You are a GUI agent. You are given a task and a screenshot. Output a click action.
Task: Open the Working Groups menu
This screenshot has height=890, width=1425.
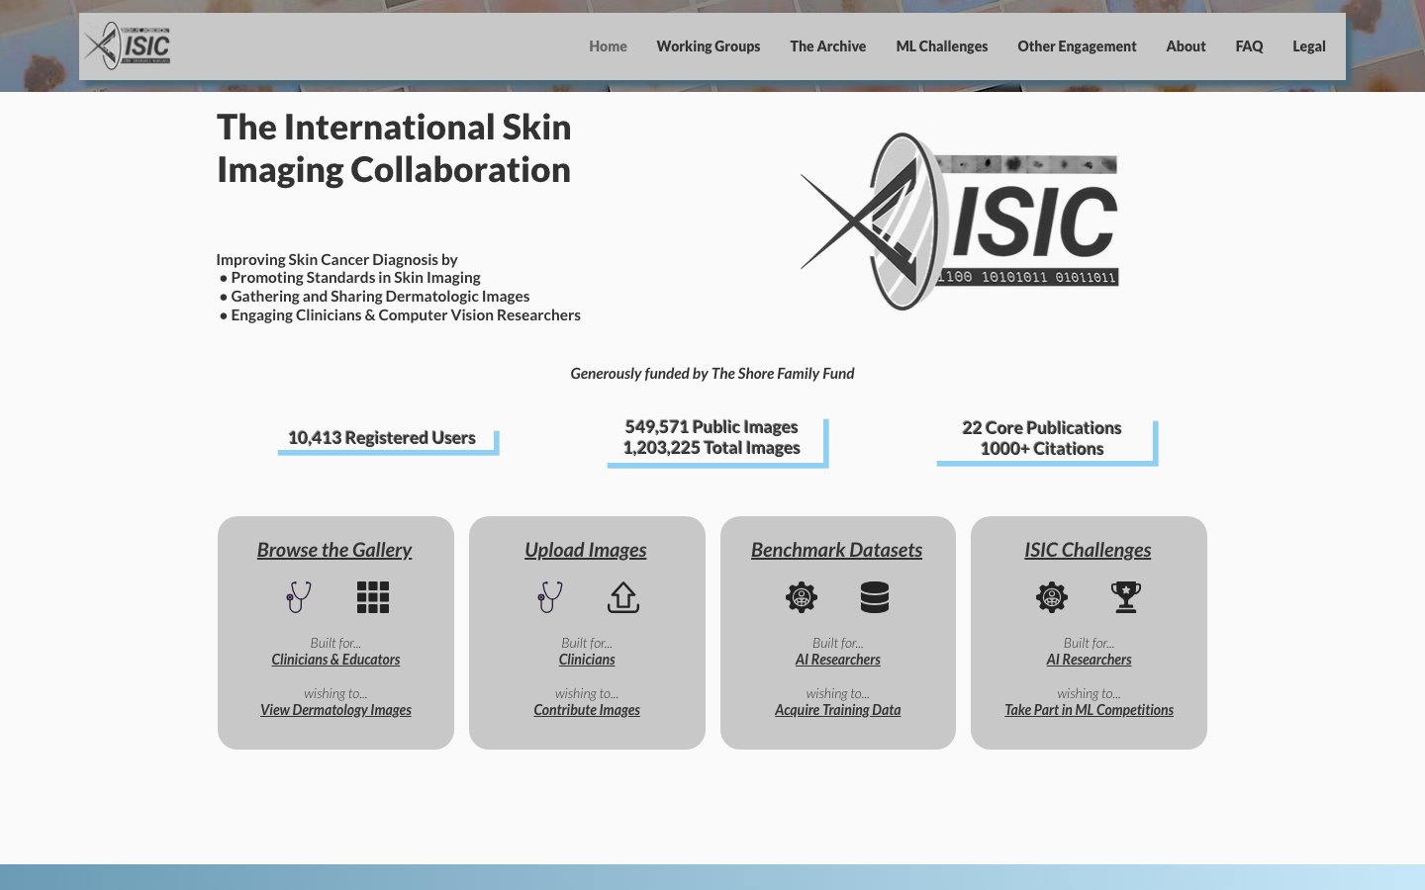[709, 46]
